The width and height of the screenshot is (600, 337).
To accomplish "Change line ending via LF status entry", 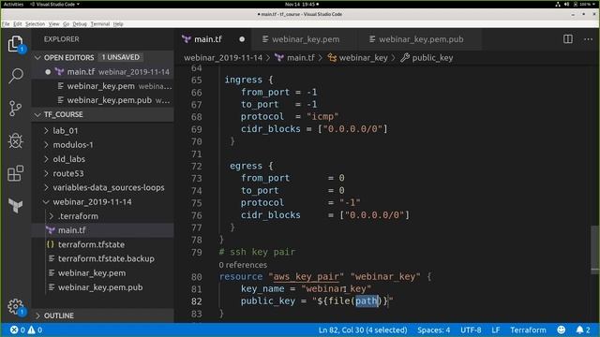I will click(496, 330).
